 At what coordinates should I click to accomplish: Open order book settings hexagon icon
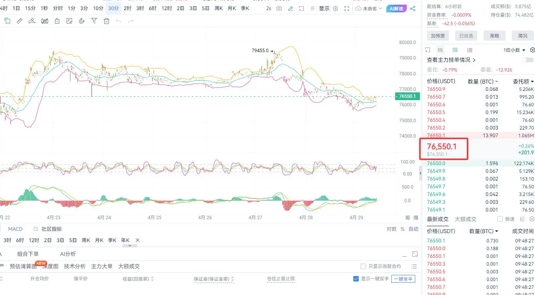click(532, 50)
